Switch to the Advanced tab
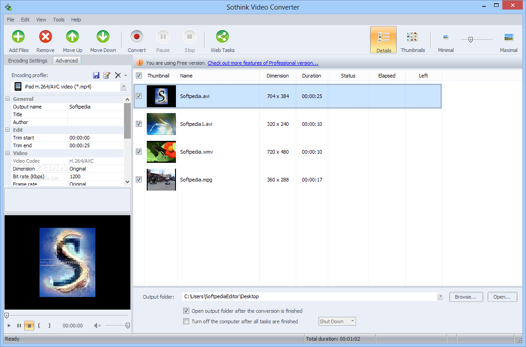526x347 pixels. tap(67, 61)
